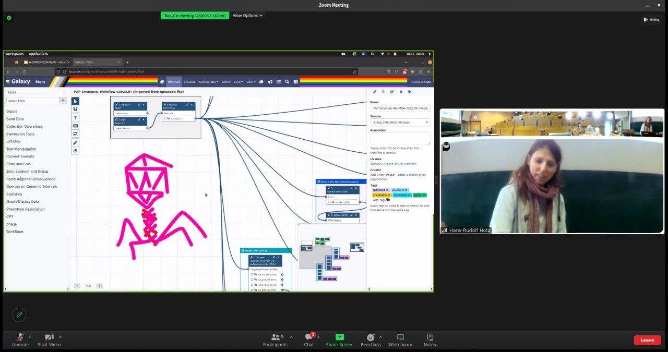Select the freehand pen drawing tool
The height and width of the screenshot is (352, 668).
tap(75, 142)
